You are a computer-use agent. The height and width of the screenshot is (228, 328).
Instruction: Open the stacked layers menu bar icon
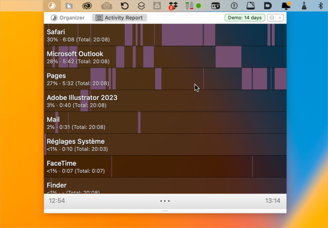[142, 6]
